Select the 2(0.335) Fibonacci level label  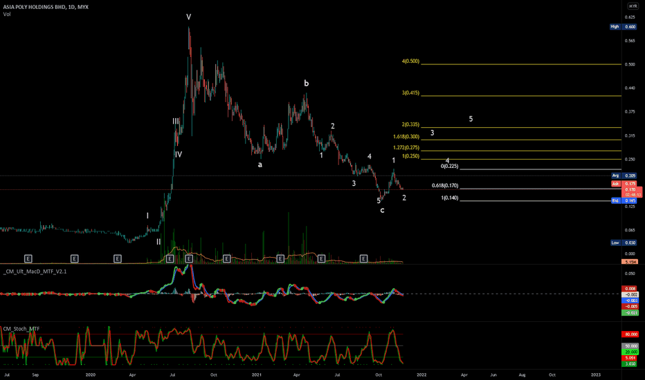pyautogui.click(x=410, y=124)
